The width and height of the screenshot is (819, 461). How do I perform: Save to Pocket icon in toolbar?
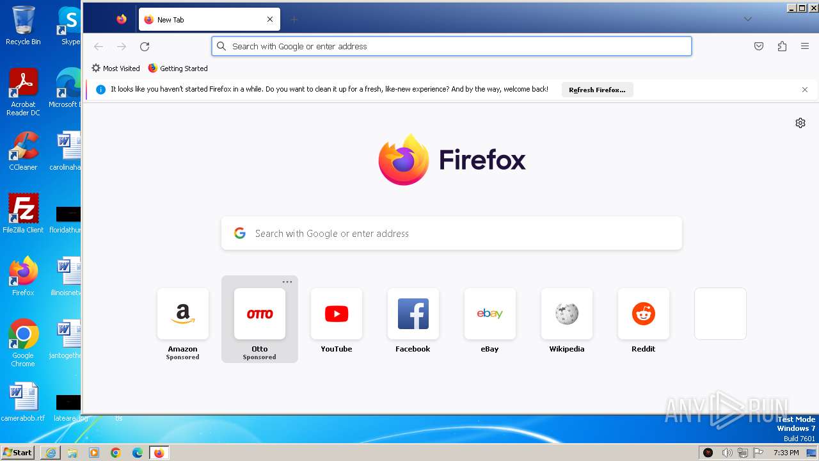click(759, 46)
